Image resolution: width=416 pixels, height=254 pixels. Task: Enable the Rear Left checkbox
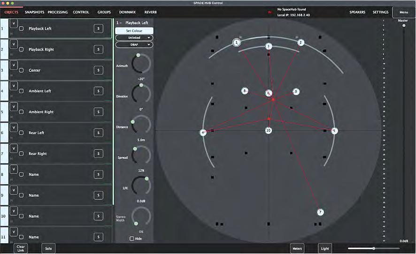click(x=21, y=133)
